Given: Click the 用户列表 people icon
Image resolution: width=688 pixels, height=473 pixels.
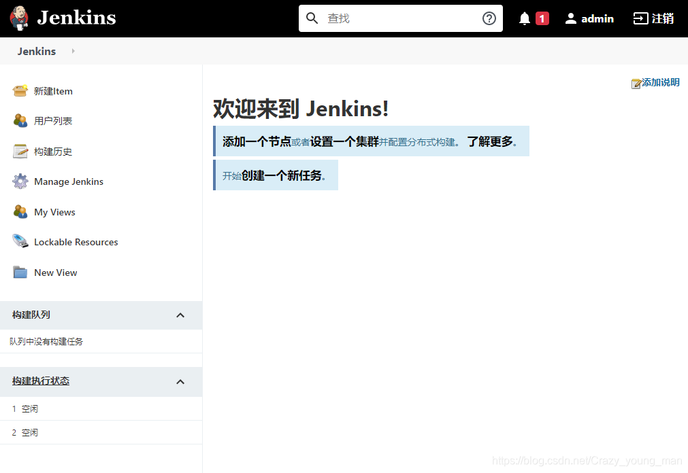Looking at the screenshot, I should [x=20, y=120].
